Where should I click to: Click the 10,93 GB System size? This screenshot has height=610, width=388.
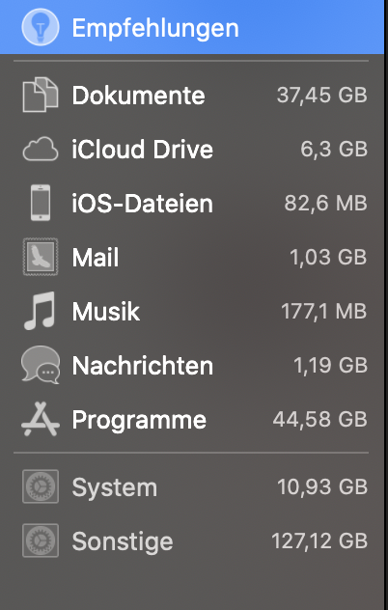(322, 486)
